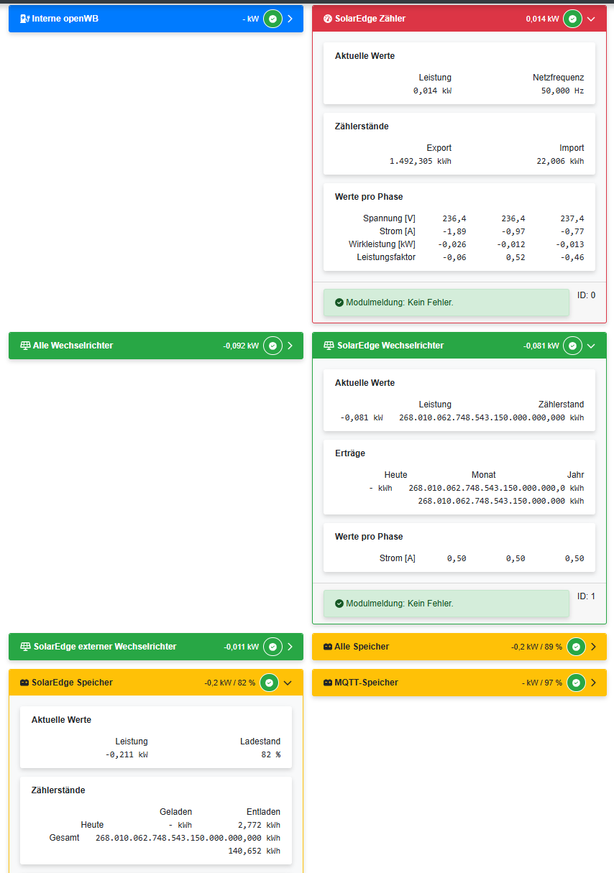Click the status check on Alle Wechselrichter
This screenshot has height=873, width=614.
272,346
